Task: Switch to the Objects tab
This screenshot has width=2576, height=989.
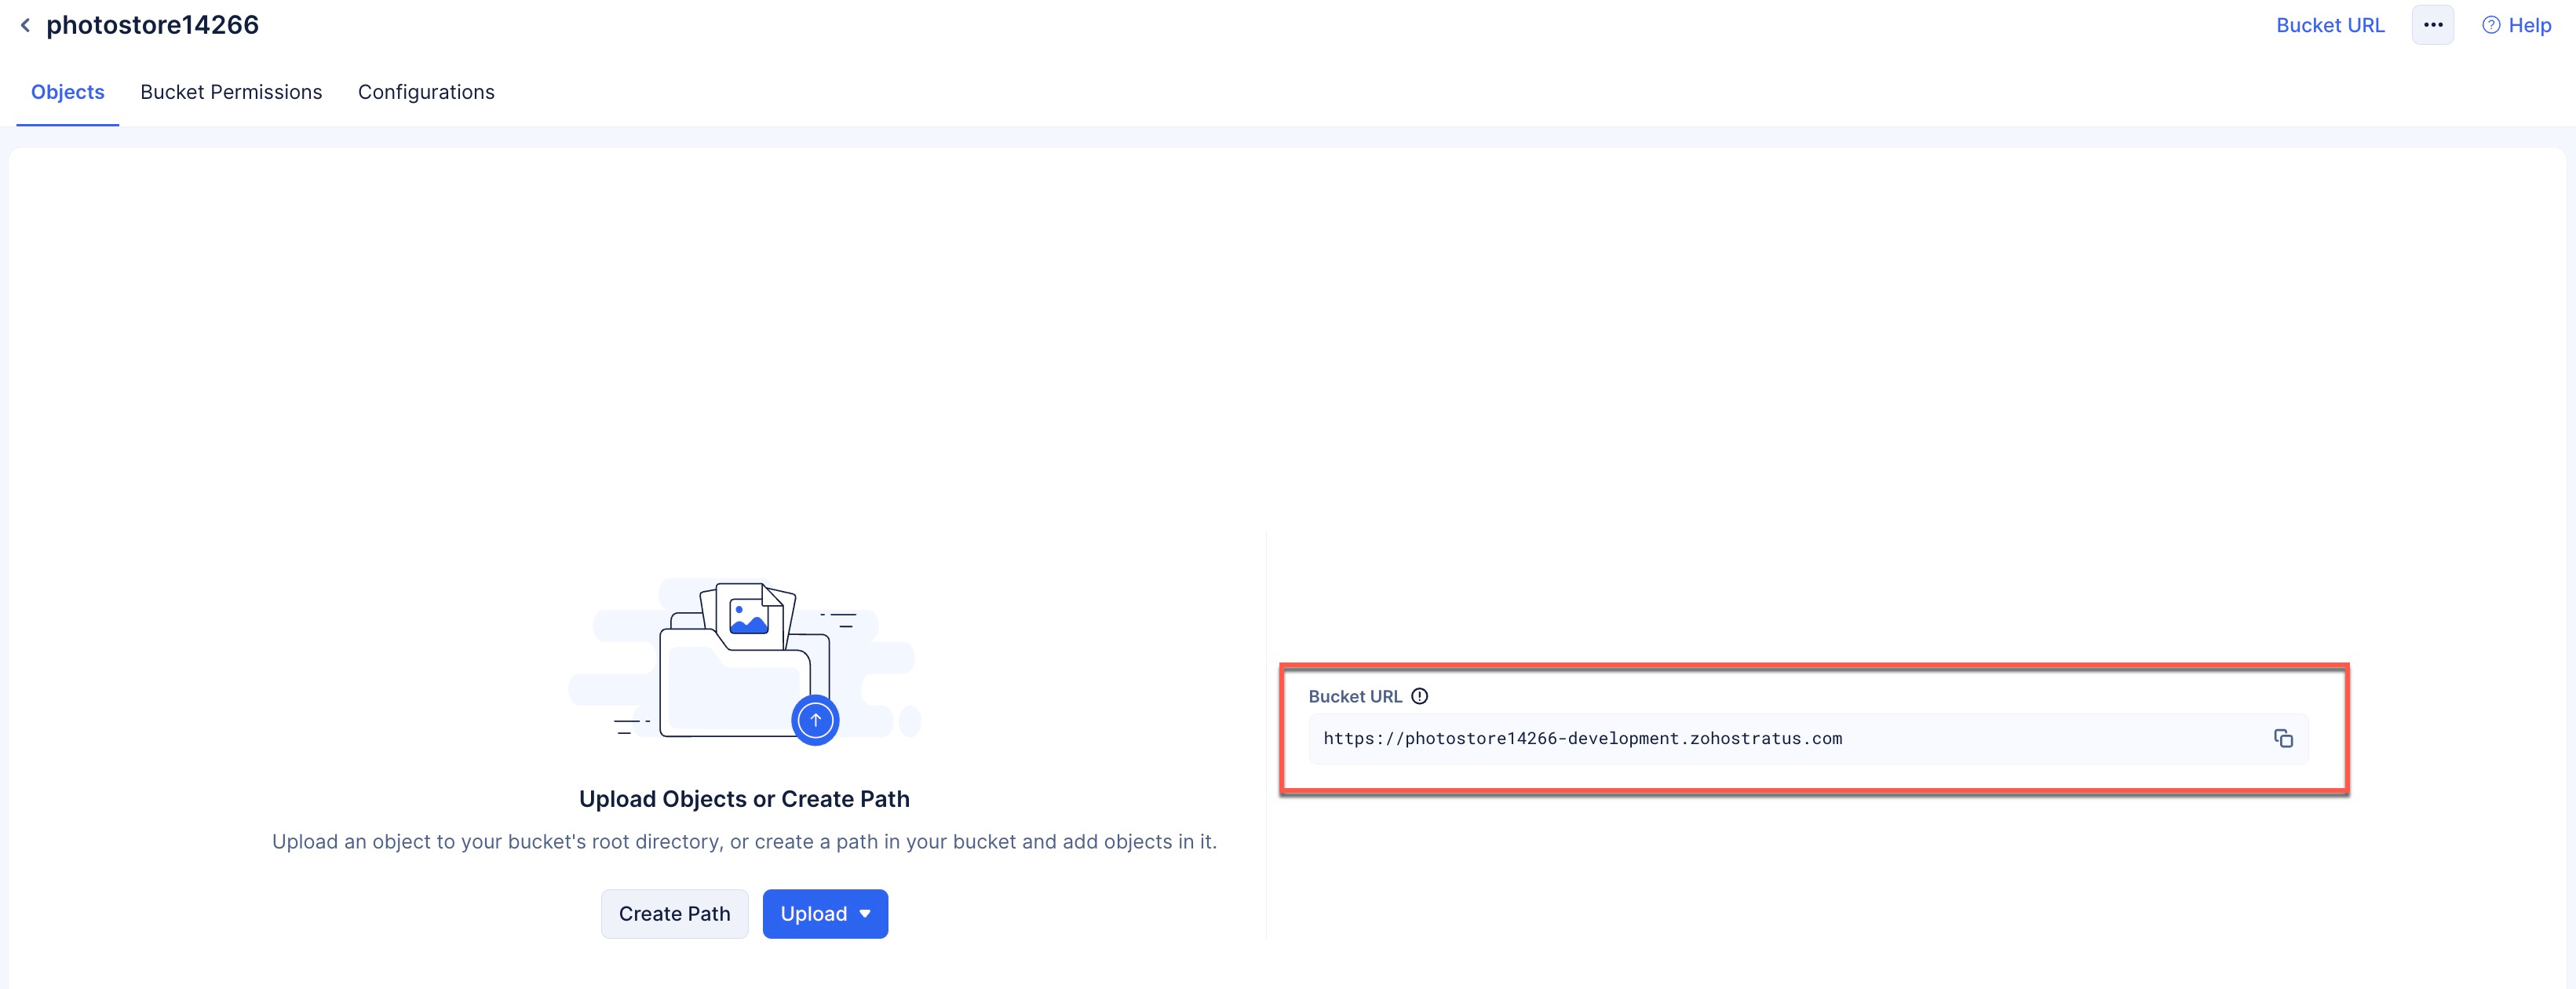Action: (x=68, y=92)
